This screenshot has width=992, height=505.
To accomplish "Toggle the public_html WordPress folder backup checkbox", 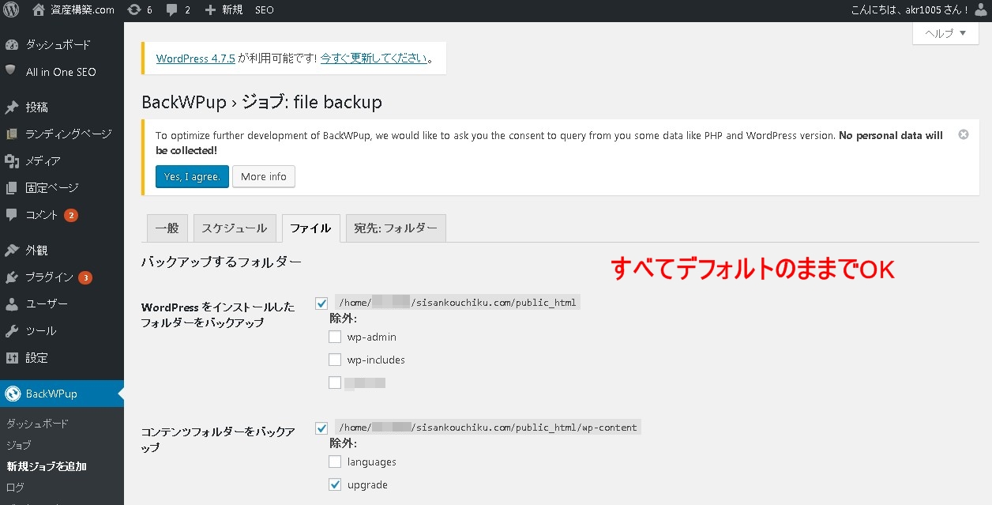I will [x=321, y=303].
